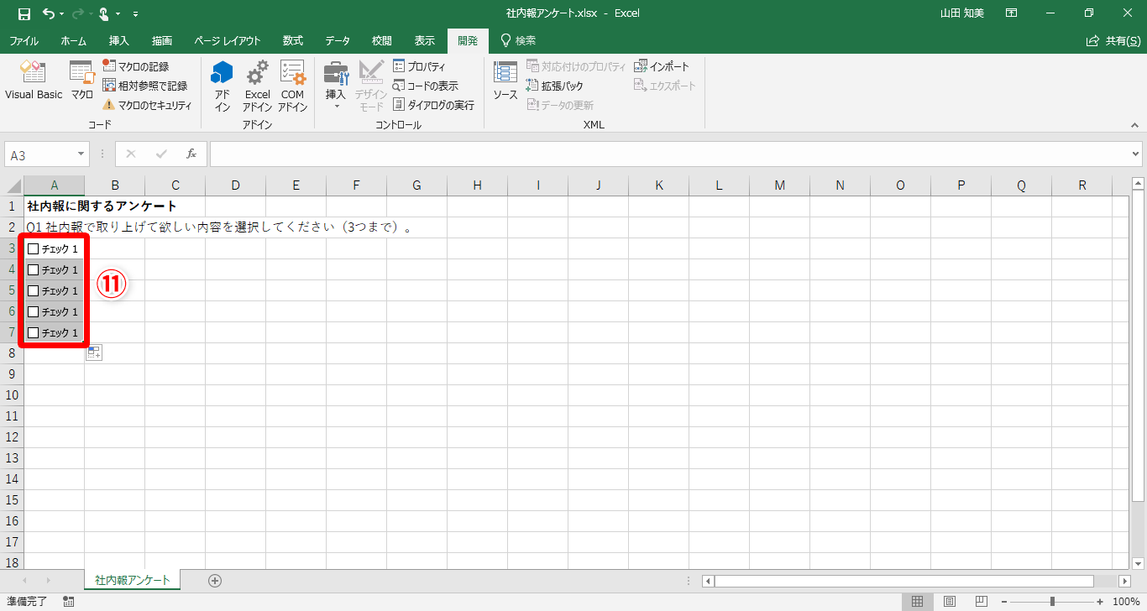Tick the checkbox in row 4
This screenshot has width=1147, height=611.
(x=34, y=269)
